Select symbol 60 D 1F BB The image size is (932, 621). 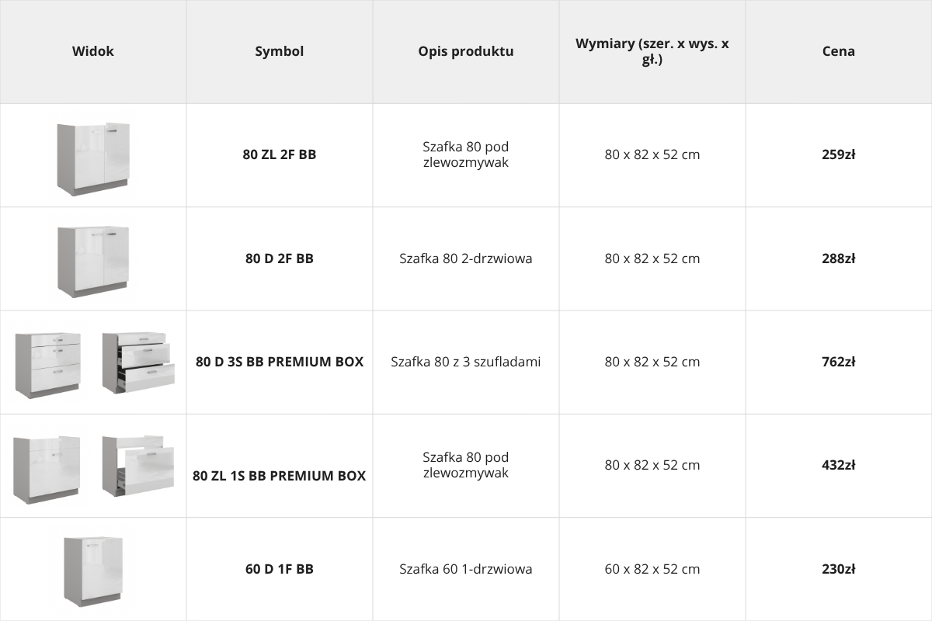tap(280, 569)
